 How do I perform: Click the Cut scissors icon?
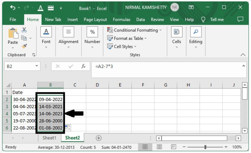point(24,30)
